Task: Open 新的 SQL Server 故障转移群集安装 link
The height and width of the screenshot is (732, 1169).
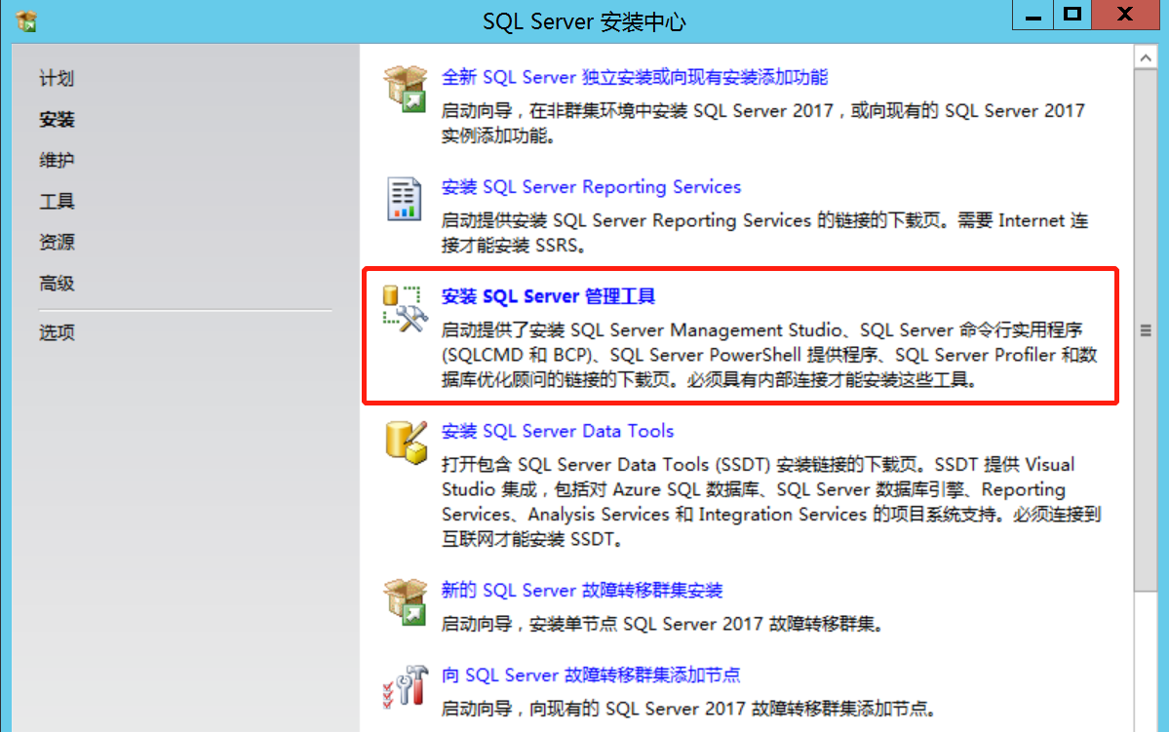Action: click(x=582, y=591)
